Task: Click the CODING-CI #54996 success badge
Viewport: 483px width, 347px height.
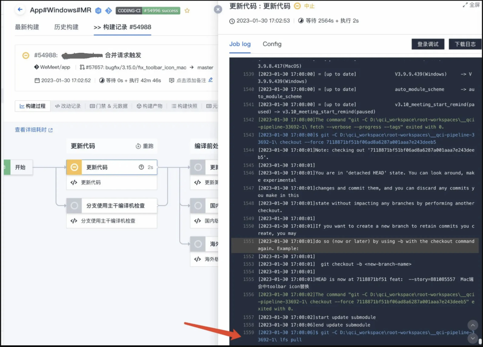Action: click(x=148, y=10)
